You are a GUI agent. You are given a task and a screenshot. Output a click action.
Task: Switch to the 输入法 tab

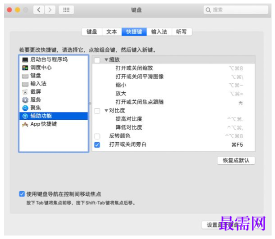click(x=159, y=32)
